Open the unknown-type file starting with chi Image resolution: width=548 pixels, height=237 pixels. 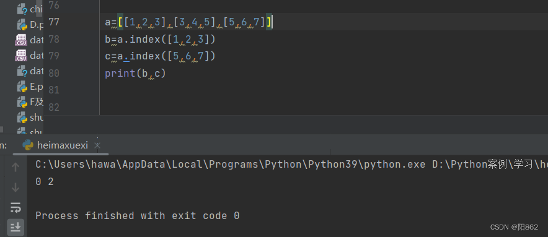(30, 9)
